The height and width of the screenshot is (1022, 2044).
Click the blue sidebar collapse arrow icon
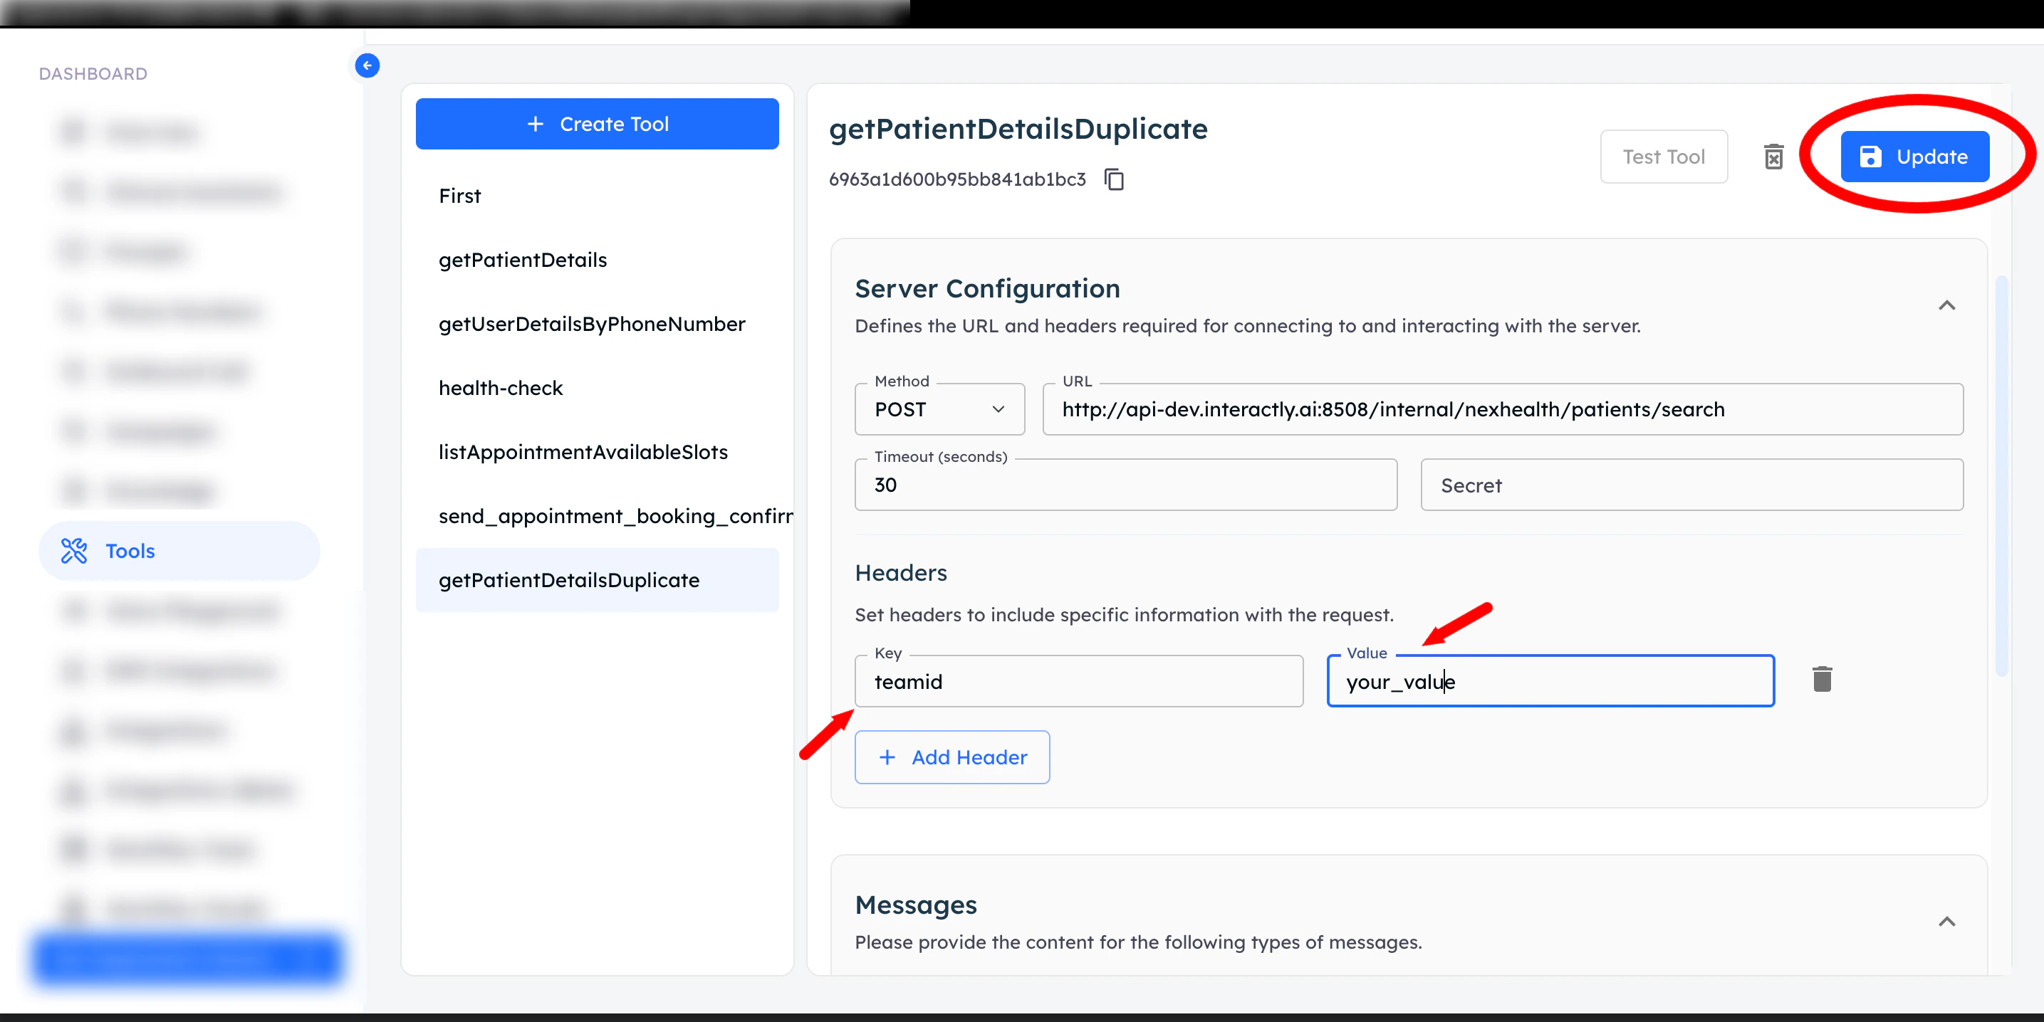click(367, 65)
